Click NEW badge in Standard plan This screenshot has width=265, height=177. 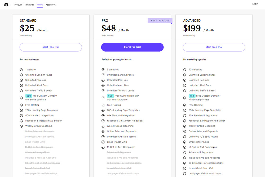click(x=29, y=96)
